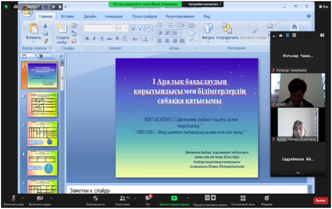332x209 pixels.
Task: Click the Фигуры shapes icon in ribbon
Action: (208, 28)
